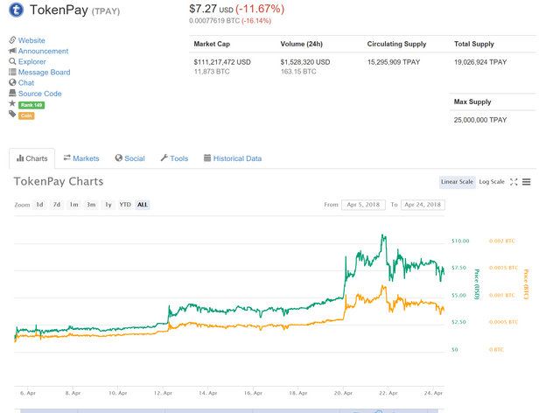Click the TokenPay logo icon
The height and width of the screenshot is (413, 560).
[x=16, y=10]
